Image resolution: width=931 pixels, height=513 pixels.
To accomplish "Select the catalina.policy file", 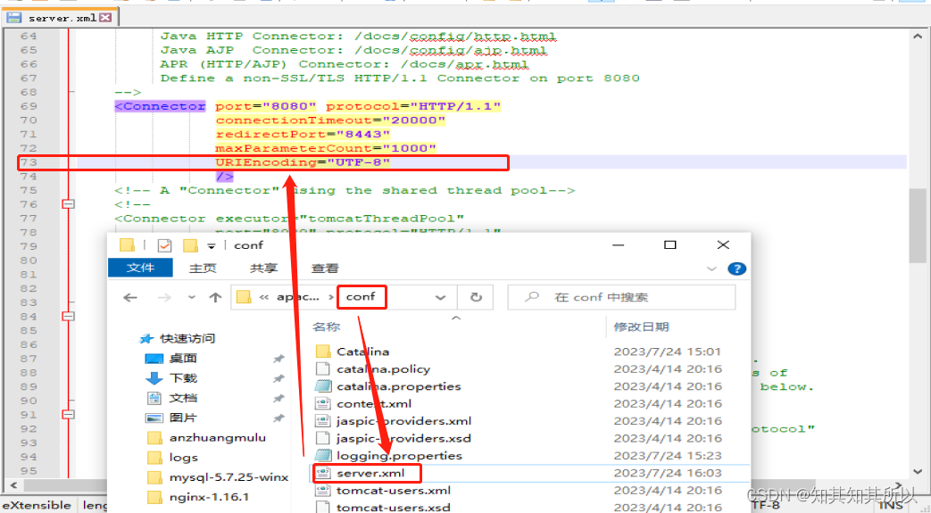I will (x=383, y=368).
